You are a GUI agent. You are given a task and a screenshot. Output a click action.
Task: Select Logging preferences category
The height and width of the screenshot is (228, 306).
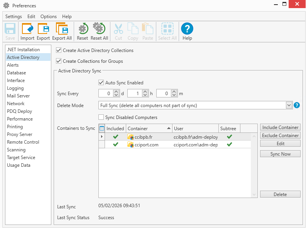(x=28, y=88)
